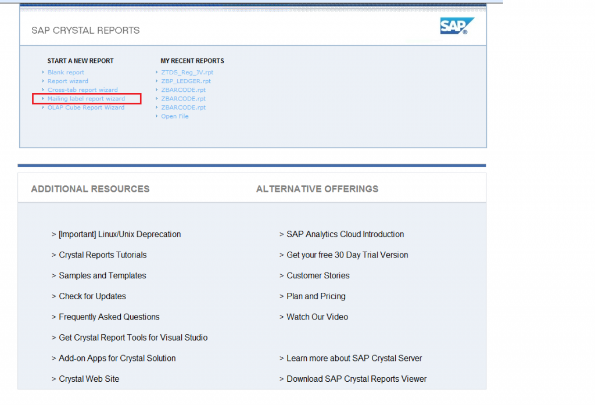Open recent report ZTDS_Reg_JV.rpt
This screenshot has height=405, width=595.
[187, 72]
